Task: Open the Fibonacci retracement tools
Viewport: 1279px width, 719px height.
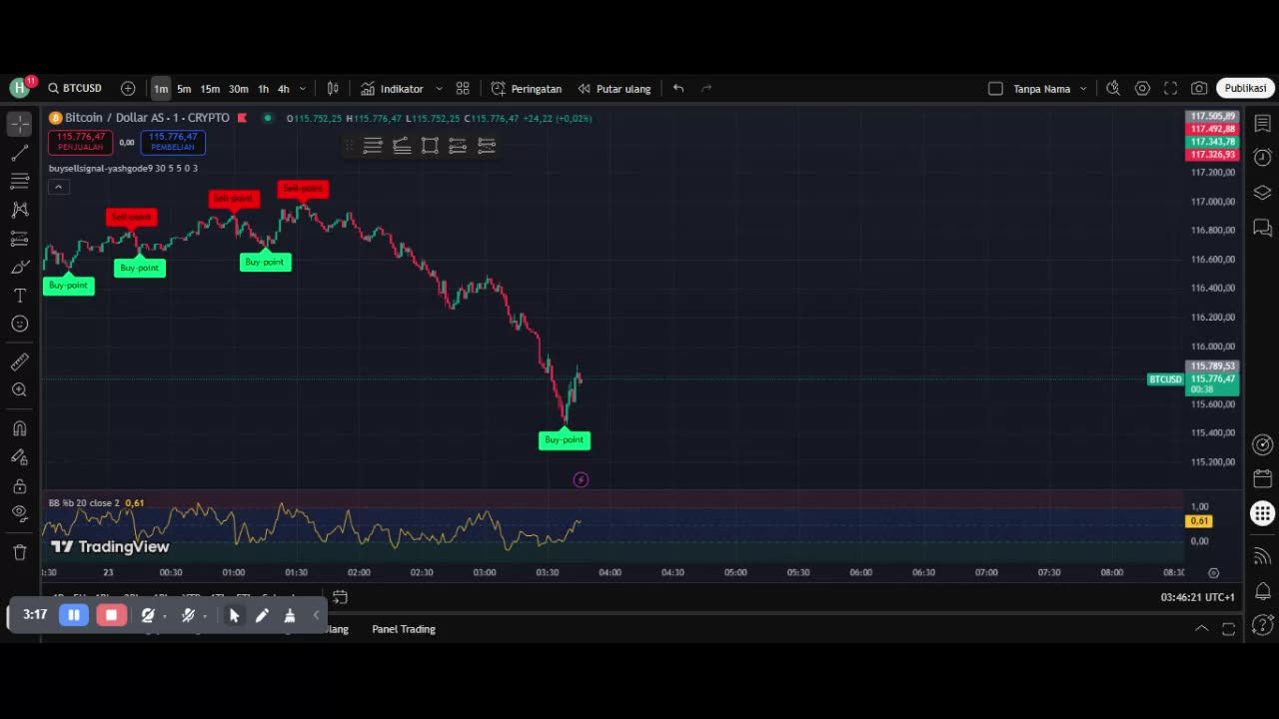Action: (19, 181)
